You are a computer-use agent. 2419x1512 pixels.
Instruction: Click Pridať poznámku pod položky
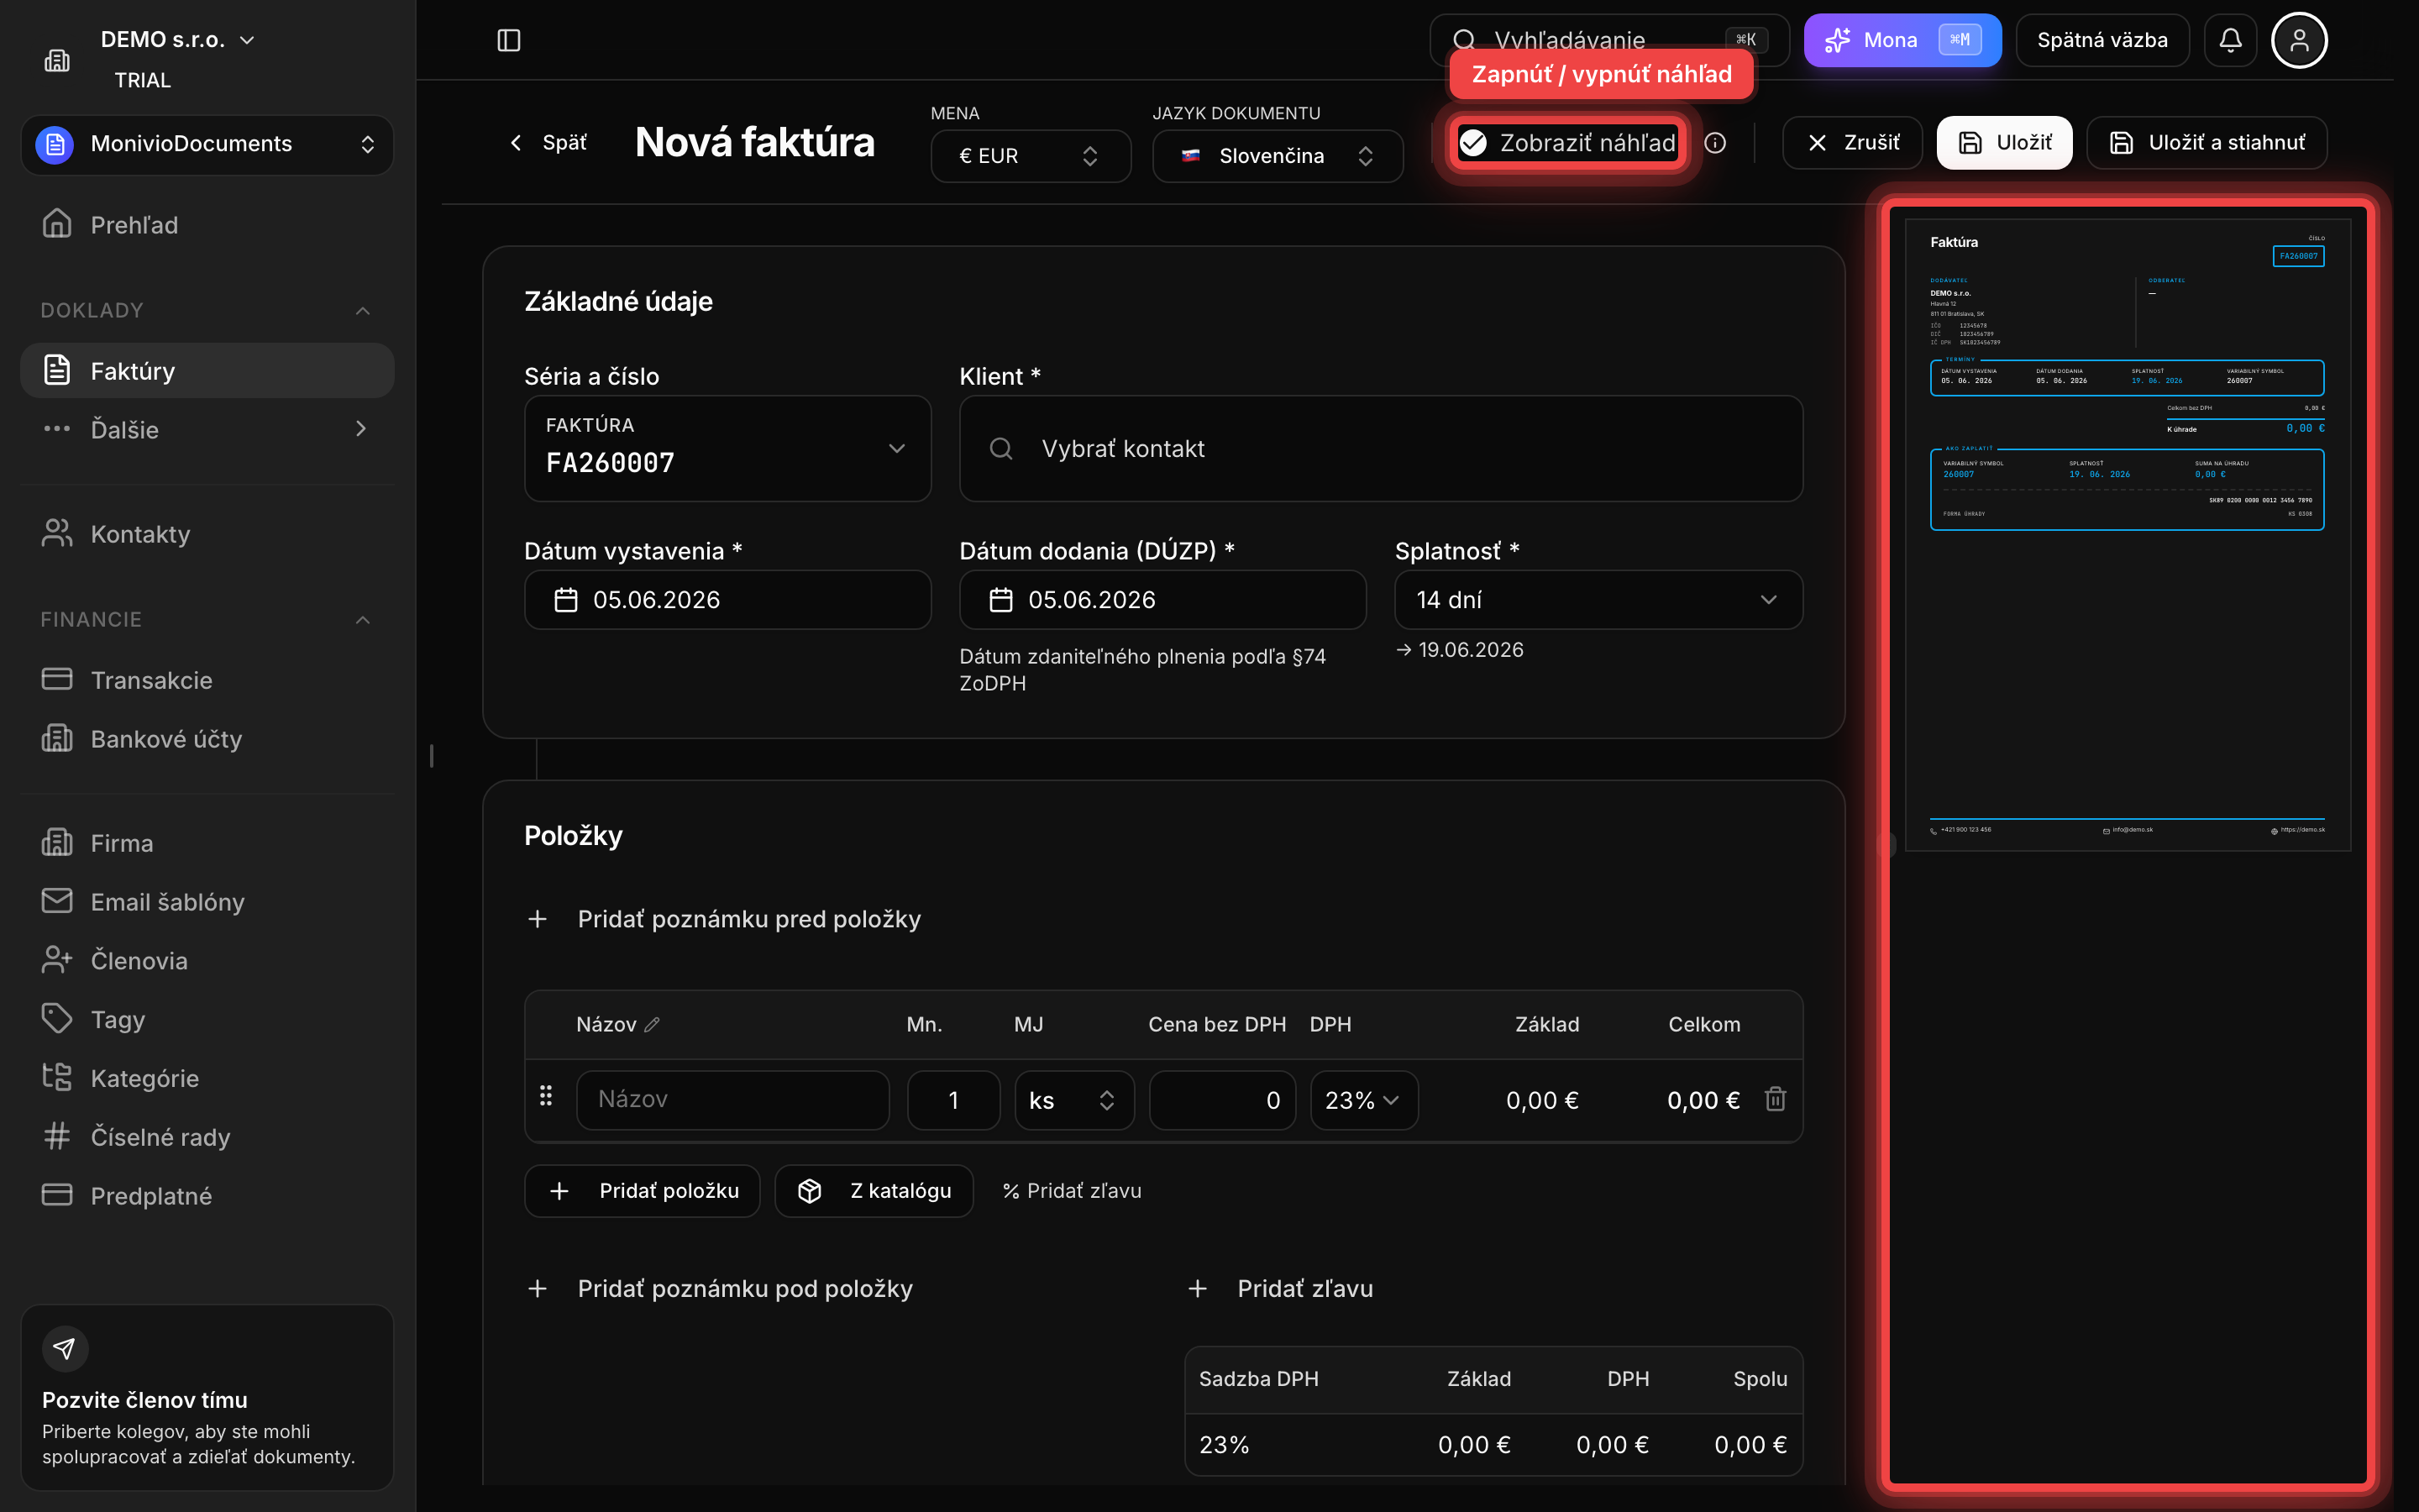[720, 1289]
